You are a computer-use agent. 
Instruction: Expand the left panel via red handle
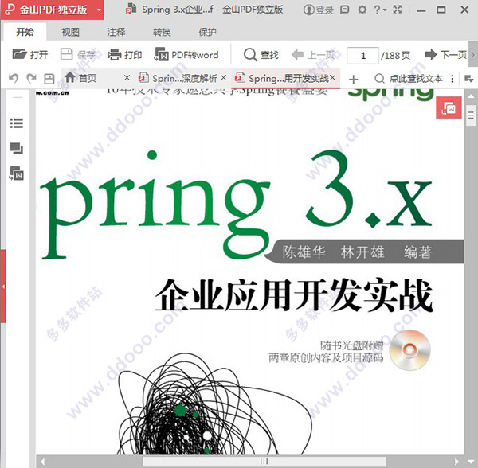(3, 287)
